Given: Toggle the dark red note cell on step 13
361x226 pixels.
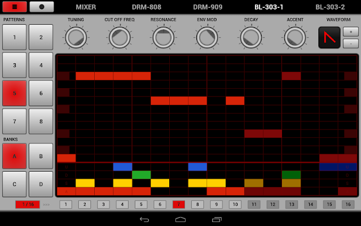Looking at the screenshot, I should pos(291,76).
